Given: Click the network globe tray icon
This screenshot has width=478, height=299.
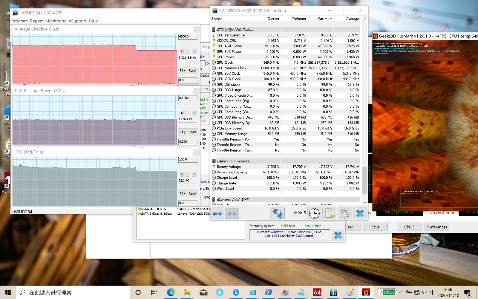Looking at the screenshot, I should pyautogui.click(x=417, y=292).
